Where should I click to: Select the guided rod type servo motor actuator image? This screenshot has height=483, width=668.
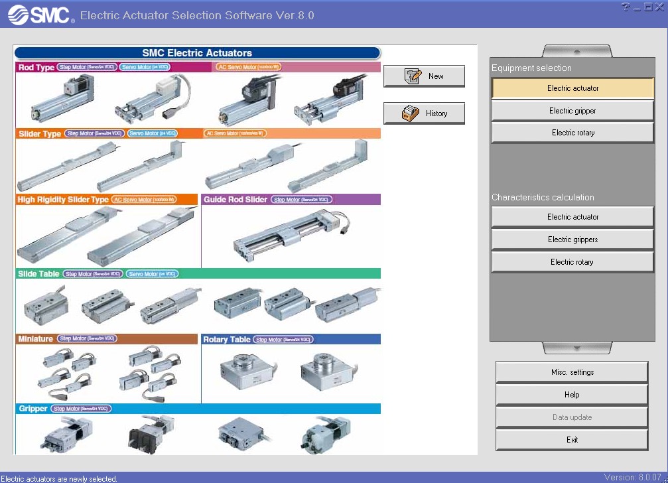coord(153,100)
